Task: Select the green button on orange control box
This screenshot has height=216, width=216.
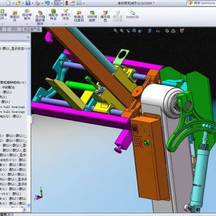Action: coord(146,143)
